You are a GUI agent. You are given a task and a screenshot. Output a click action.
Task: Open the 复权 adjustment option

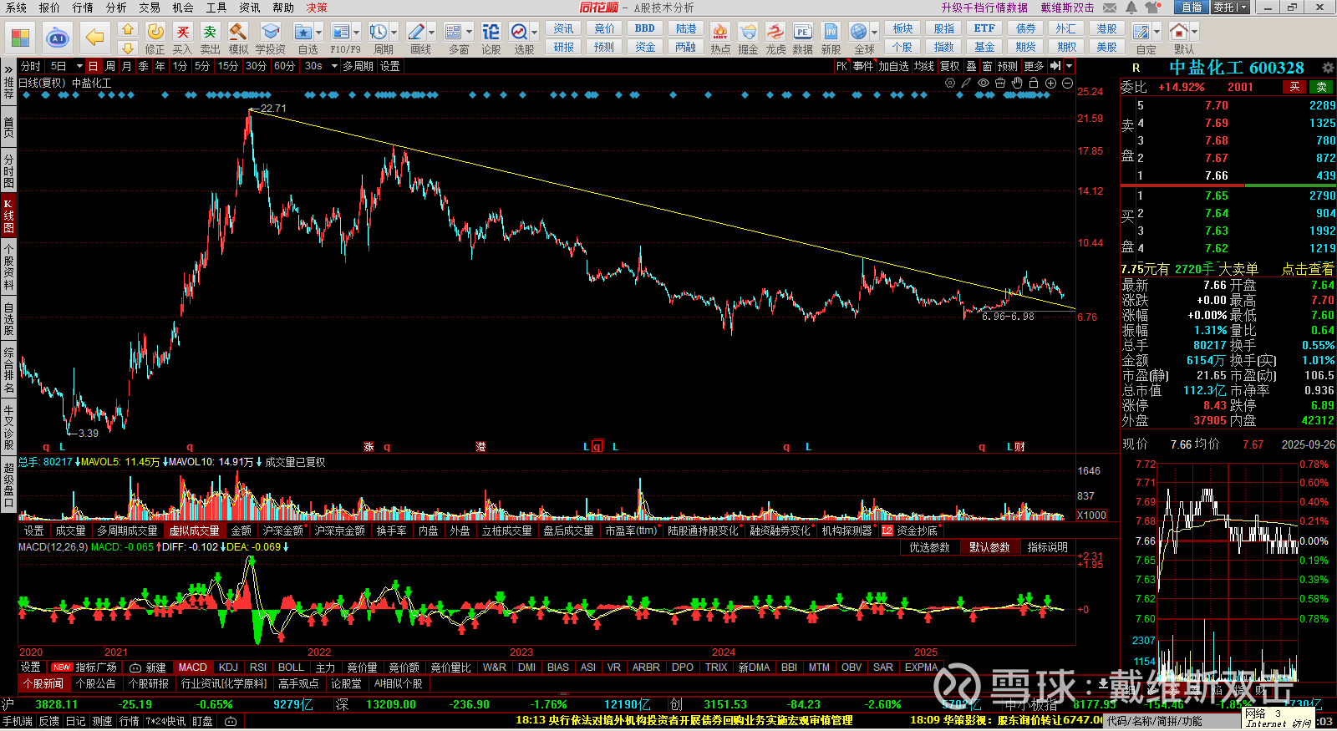click(x=950, y=66)
